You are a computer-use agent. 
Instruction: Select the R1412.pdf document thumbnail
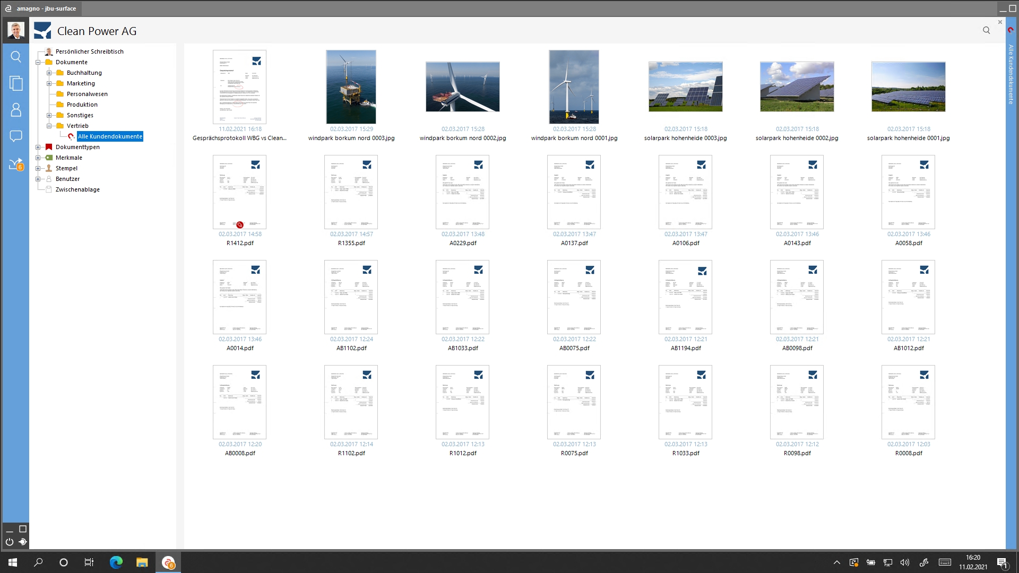[239, 192]
